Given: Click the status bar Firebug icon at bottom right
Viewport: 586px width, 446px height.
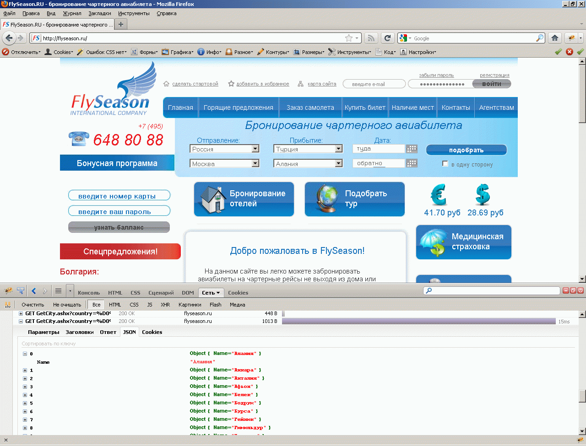Looking at the screenshot, I should pos(580,440).
